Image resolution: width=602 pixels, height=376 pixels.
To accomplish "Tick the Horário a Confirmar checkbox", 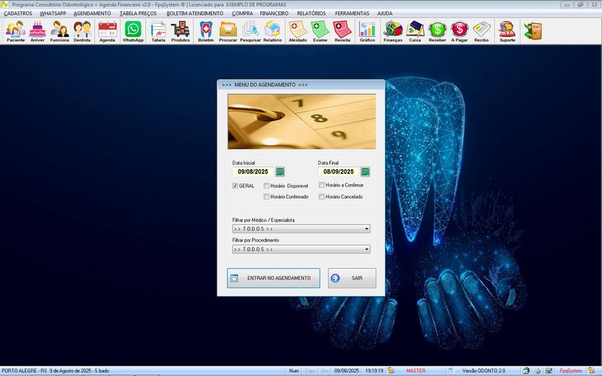I will click(321, 184).
